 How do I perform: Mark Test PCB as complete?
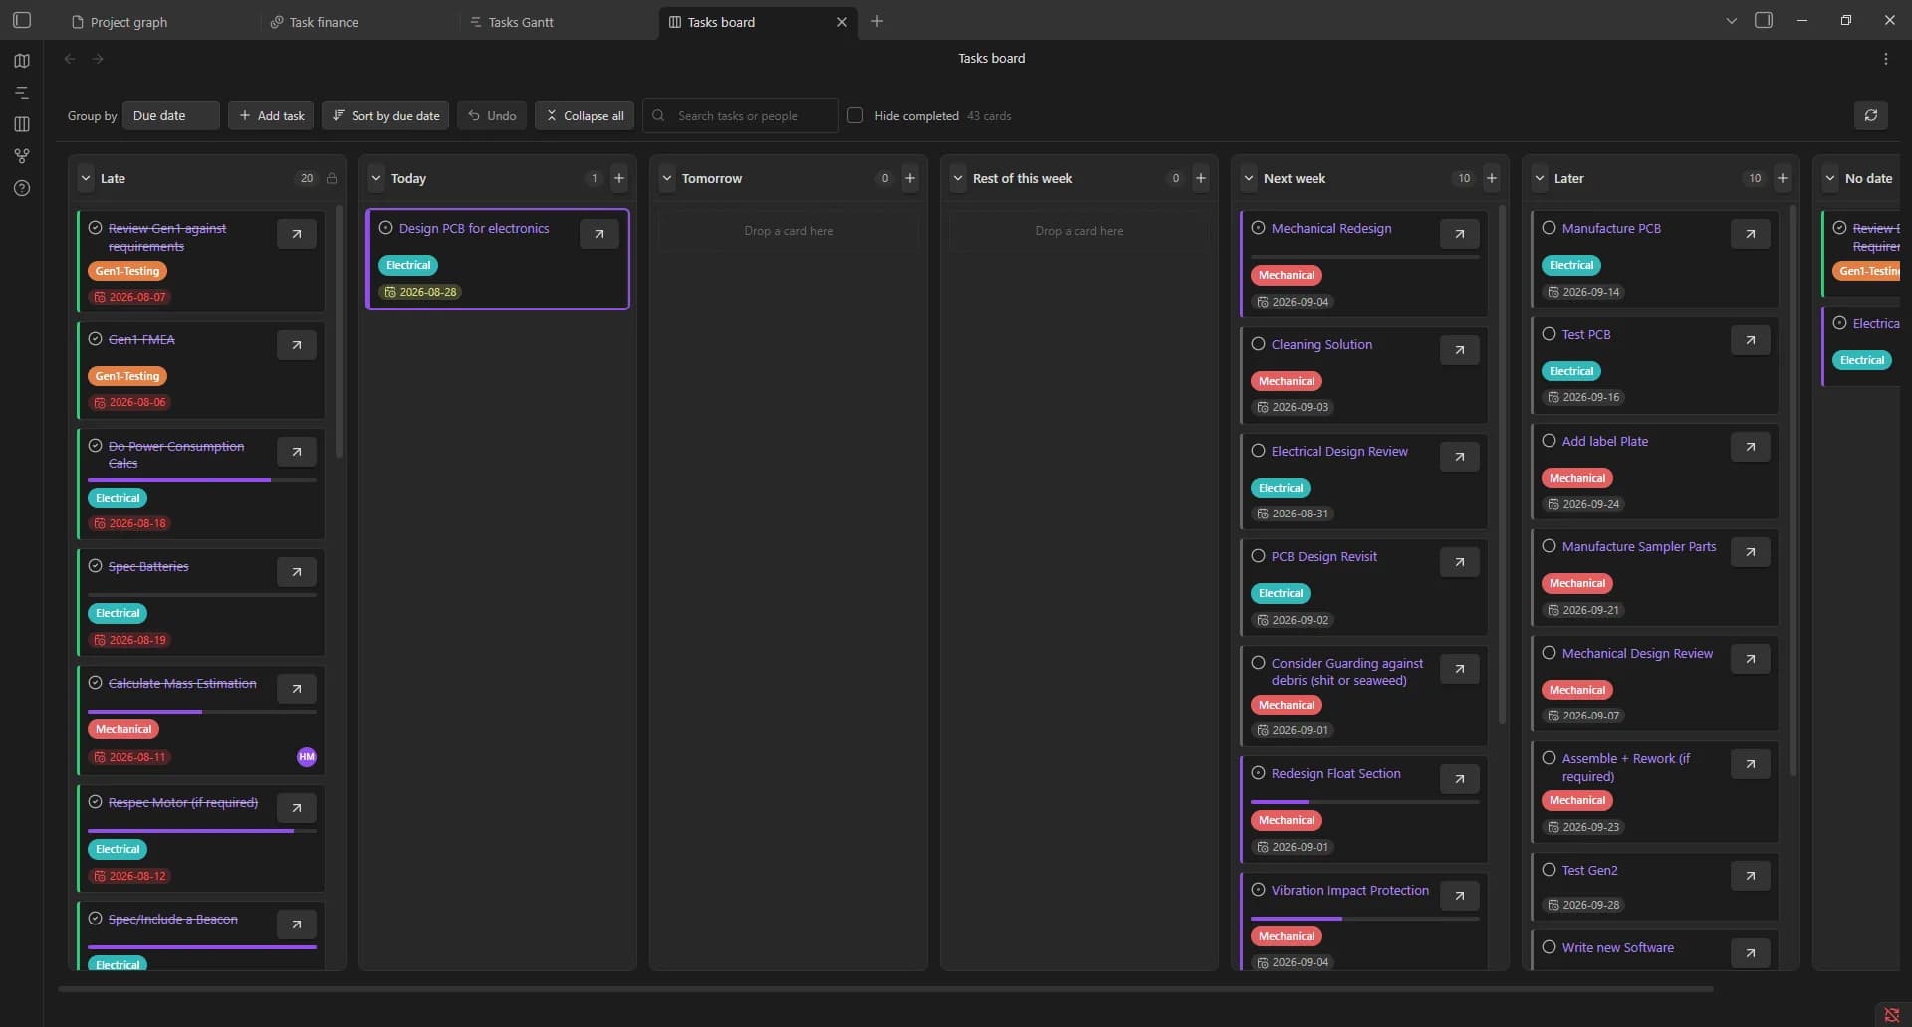click(x=1549, y=334)
